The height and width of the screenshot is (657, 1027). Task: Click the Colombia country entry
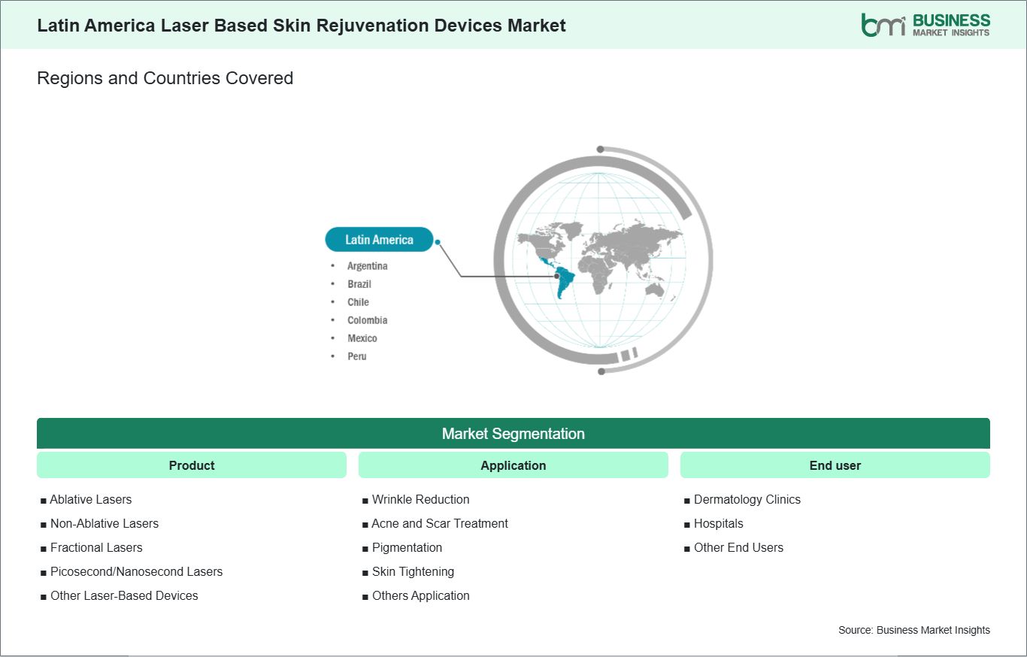(367, 320)
